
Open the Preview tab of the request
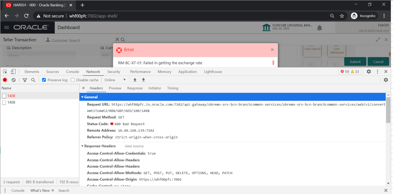point(115,88)
